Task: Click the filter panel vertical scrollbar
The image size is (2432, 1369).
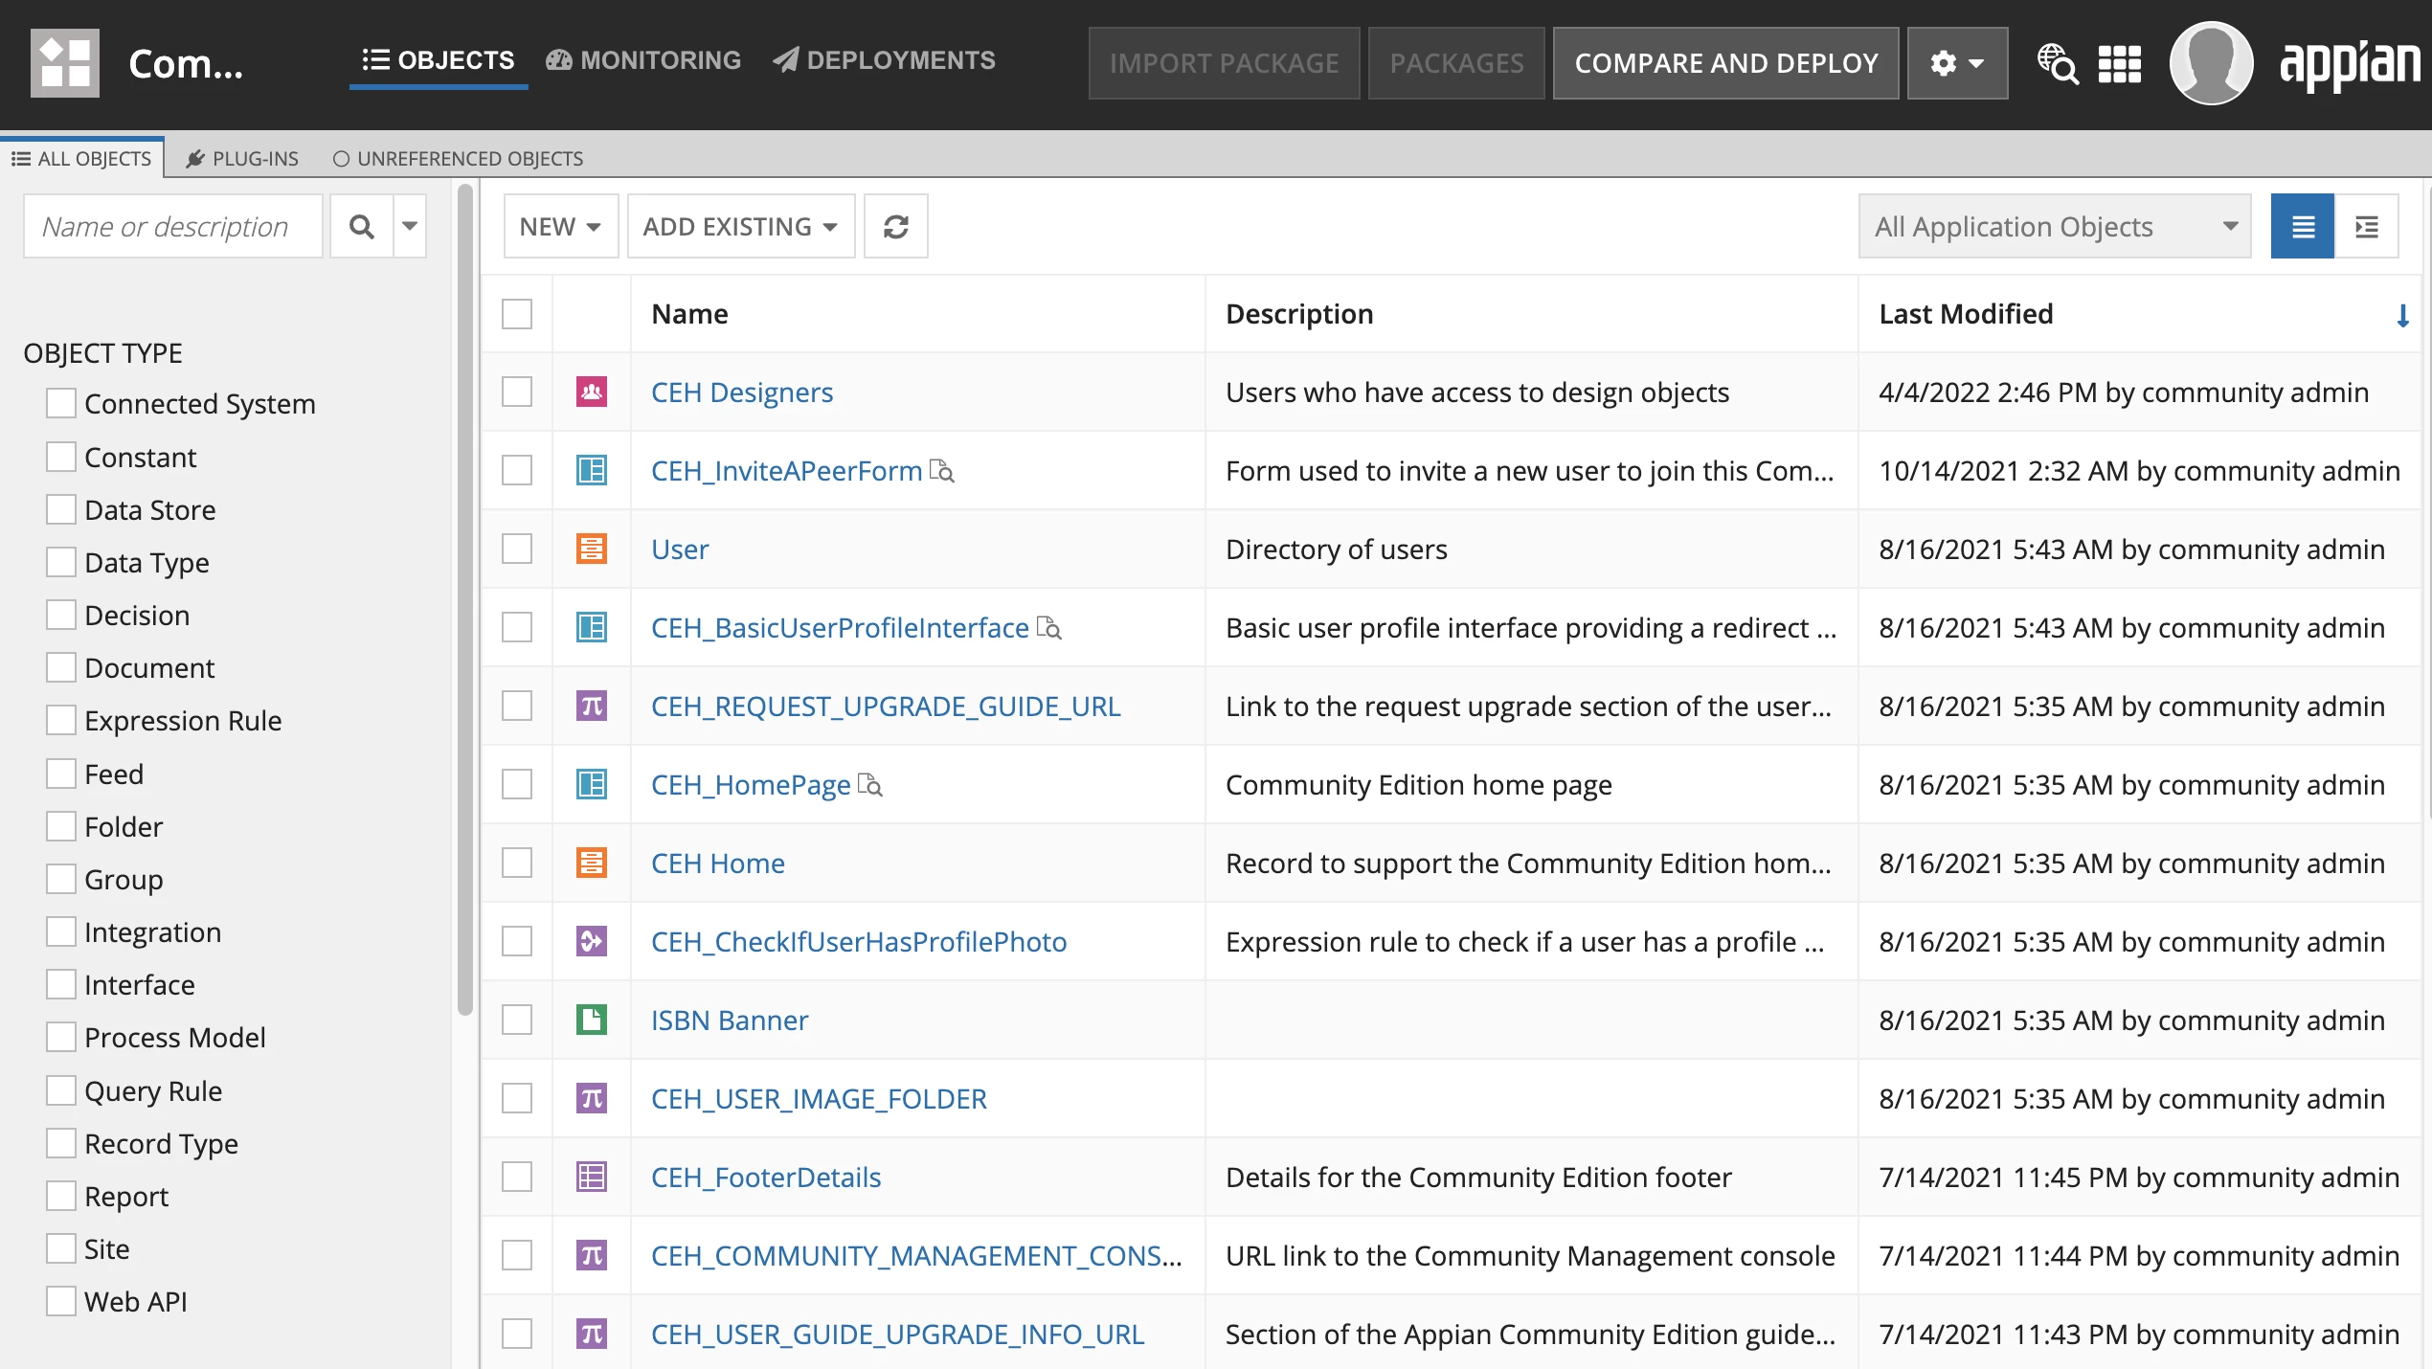Action: (465, 598)
